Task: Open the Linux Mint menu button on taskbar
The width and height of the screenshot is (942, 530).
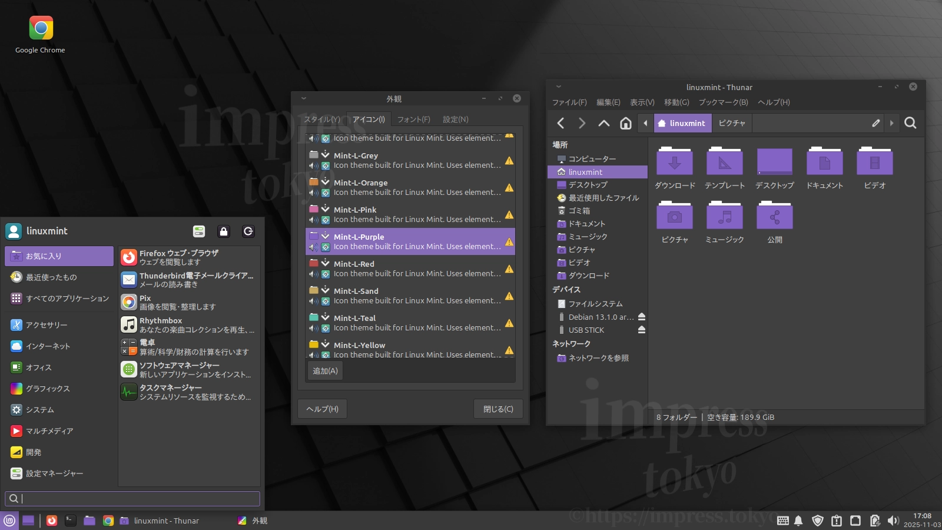Action: click(9, 521)
